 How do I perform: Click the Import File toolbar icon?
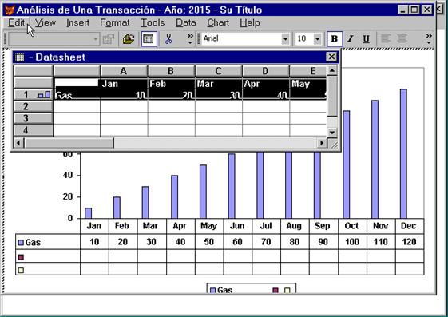129,39
